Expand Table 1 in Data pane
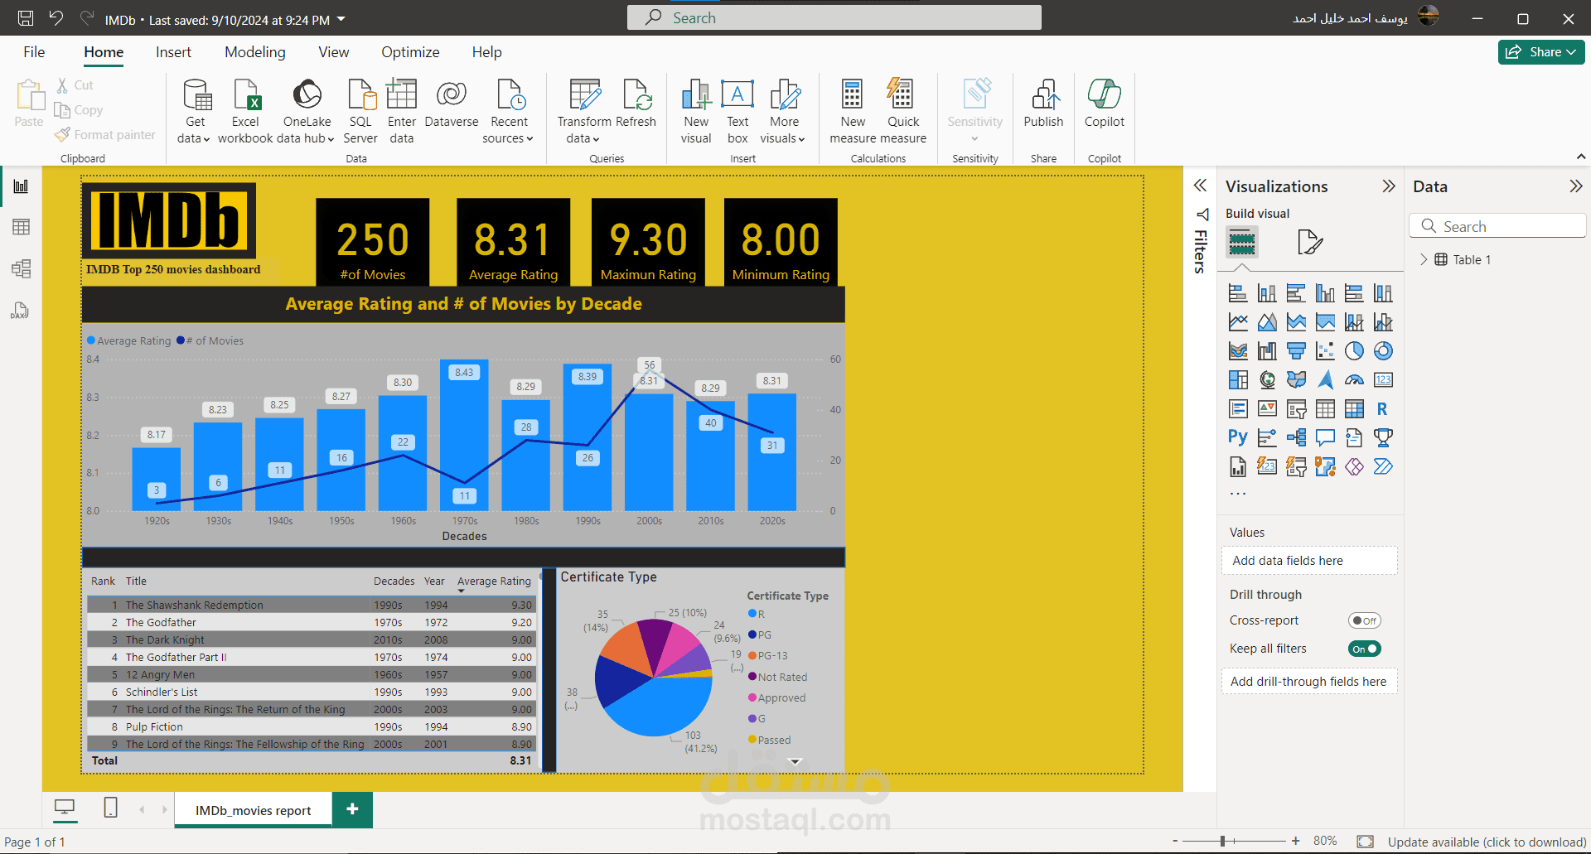 [x=1424, y=259]
